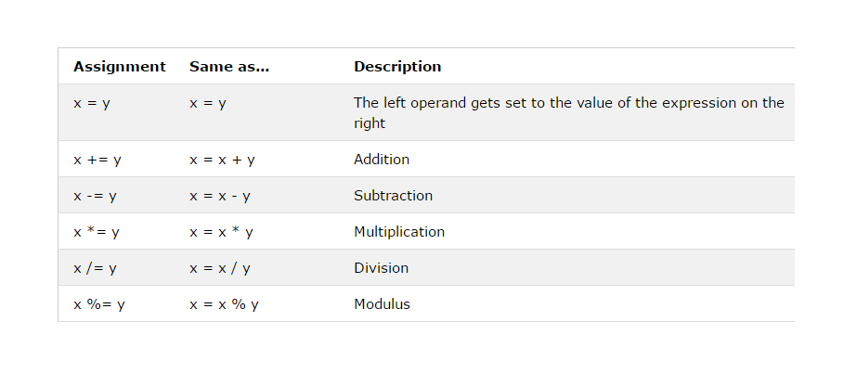Click the "x = x * y" cell
This screenshot has height=373, width=857.
(x=221, y=232)
